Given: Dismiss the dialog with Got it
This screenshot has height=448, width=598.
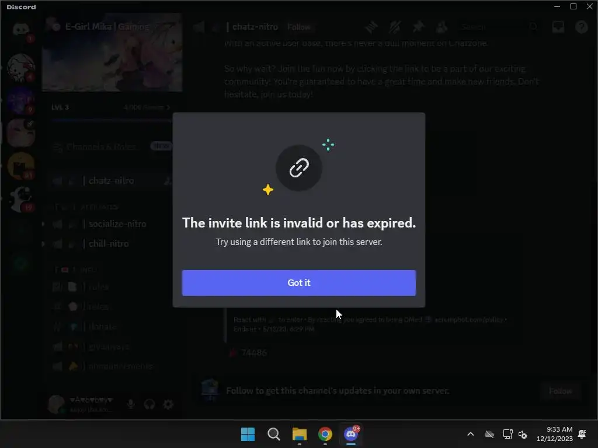Looking at the screenshot, I should [298, 283].
